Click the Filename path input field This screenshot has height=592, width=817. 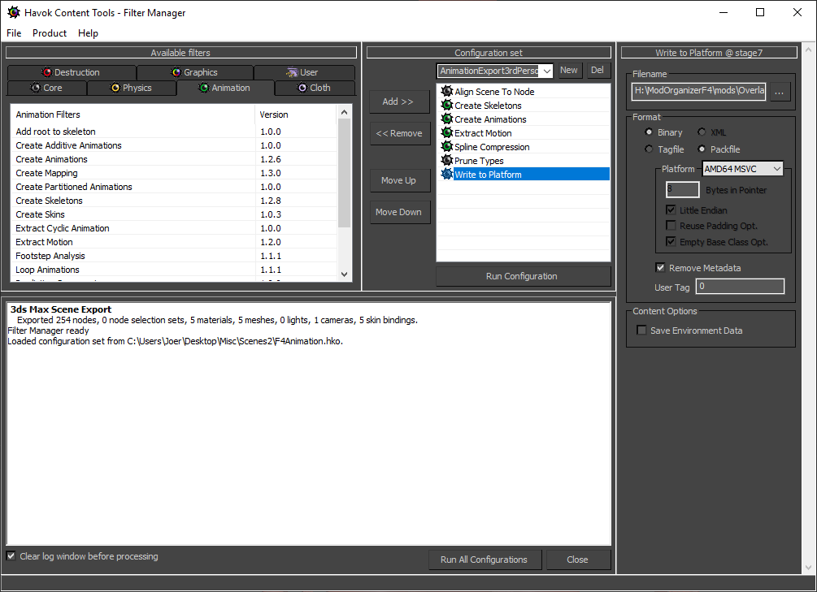tap(699, 91)
